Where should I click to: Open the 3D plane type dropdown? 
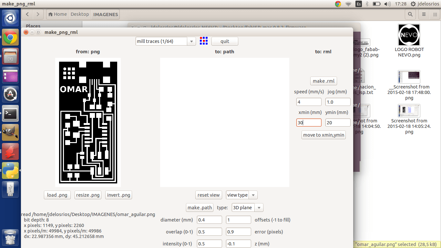248,208
